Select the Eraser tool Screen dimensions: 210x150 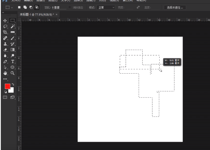click(x=5, y=50)
